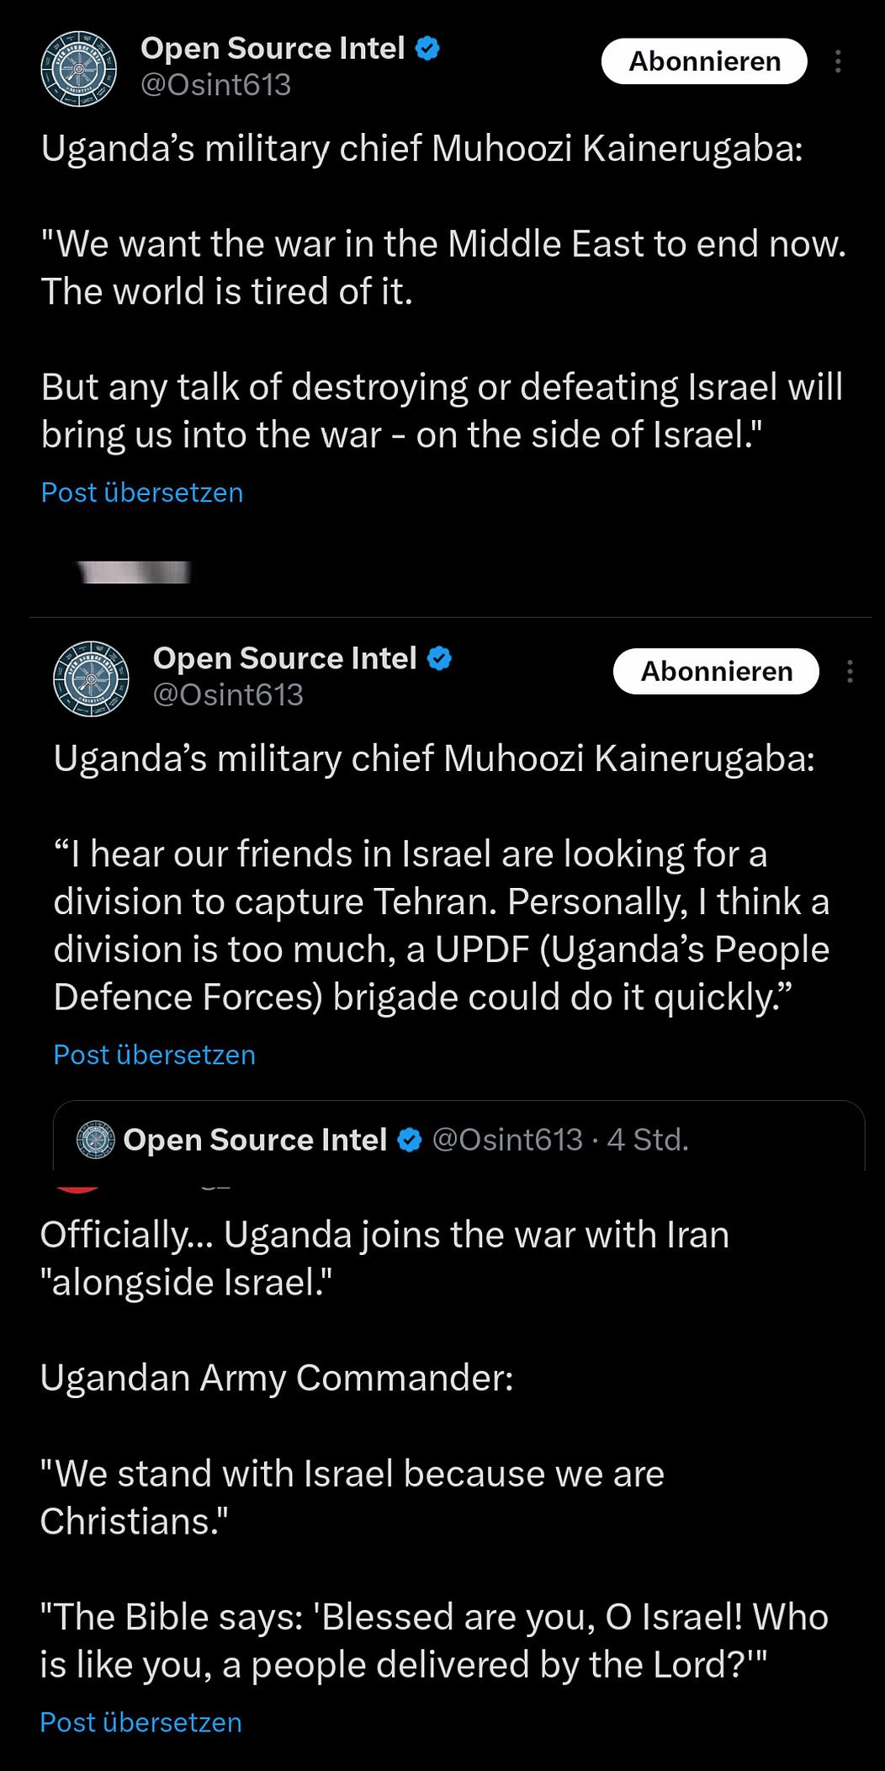Open avatar of the capture Tehran post
Viewport: 885px width, 1771px height.
coord(91,678)
